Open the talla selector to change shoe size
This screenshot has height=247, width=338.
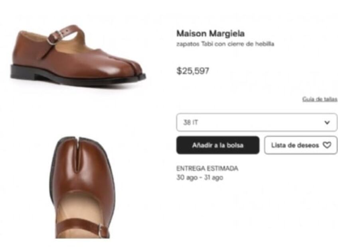coord(255,122)
